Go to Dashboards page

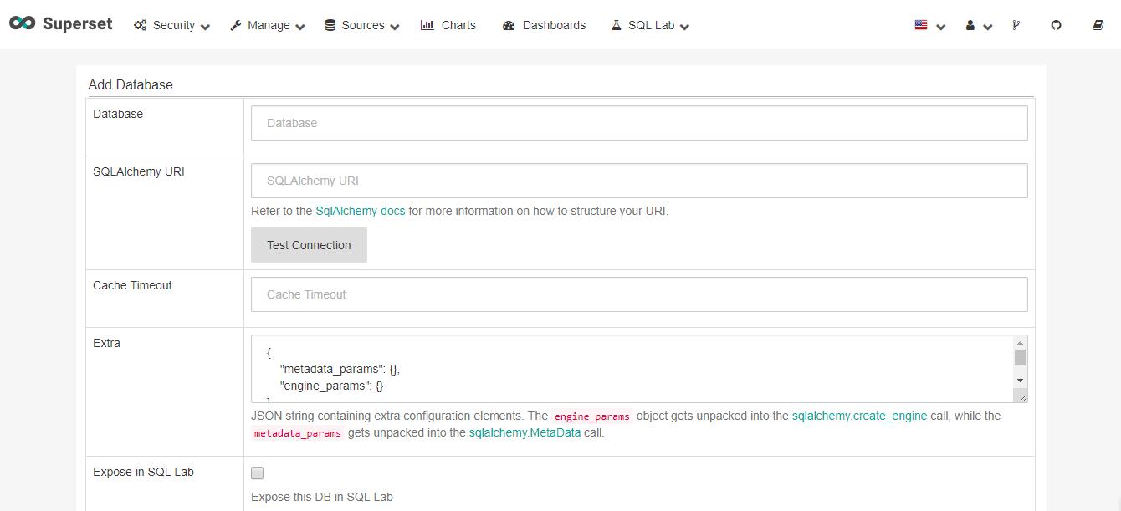554,25
